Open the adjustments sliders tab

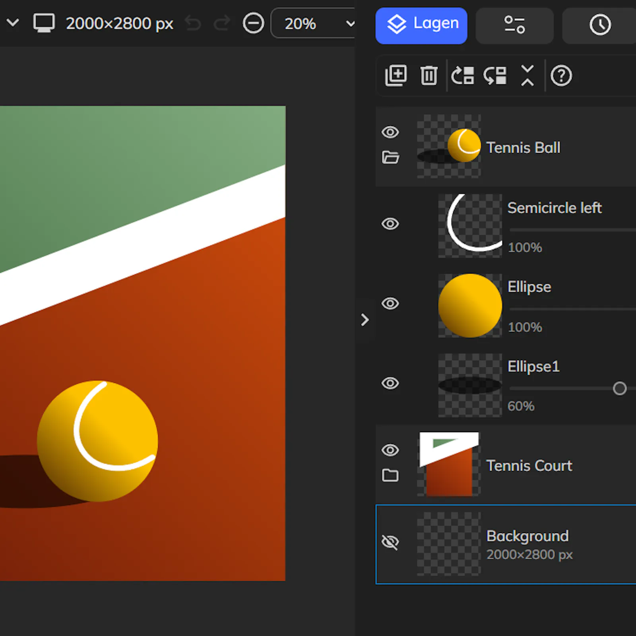pos(514,25)
